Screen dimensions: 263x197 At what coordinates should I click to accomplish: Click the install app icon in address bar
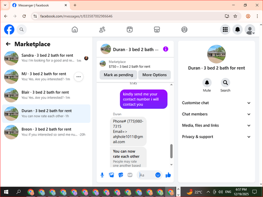tap(227, 16)
